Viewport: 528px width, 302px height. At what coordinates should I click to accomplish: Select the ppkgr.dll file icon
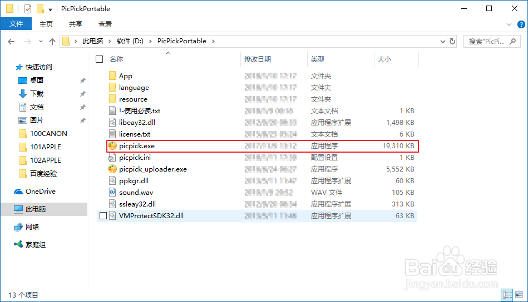pyautogui.click(x=112, y=181)
